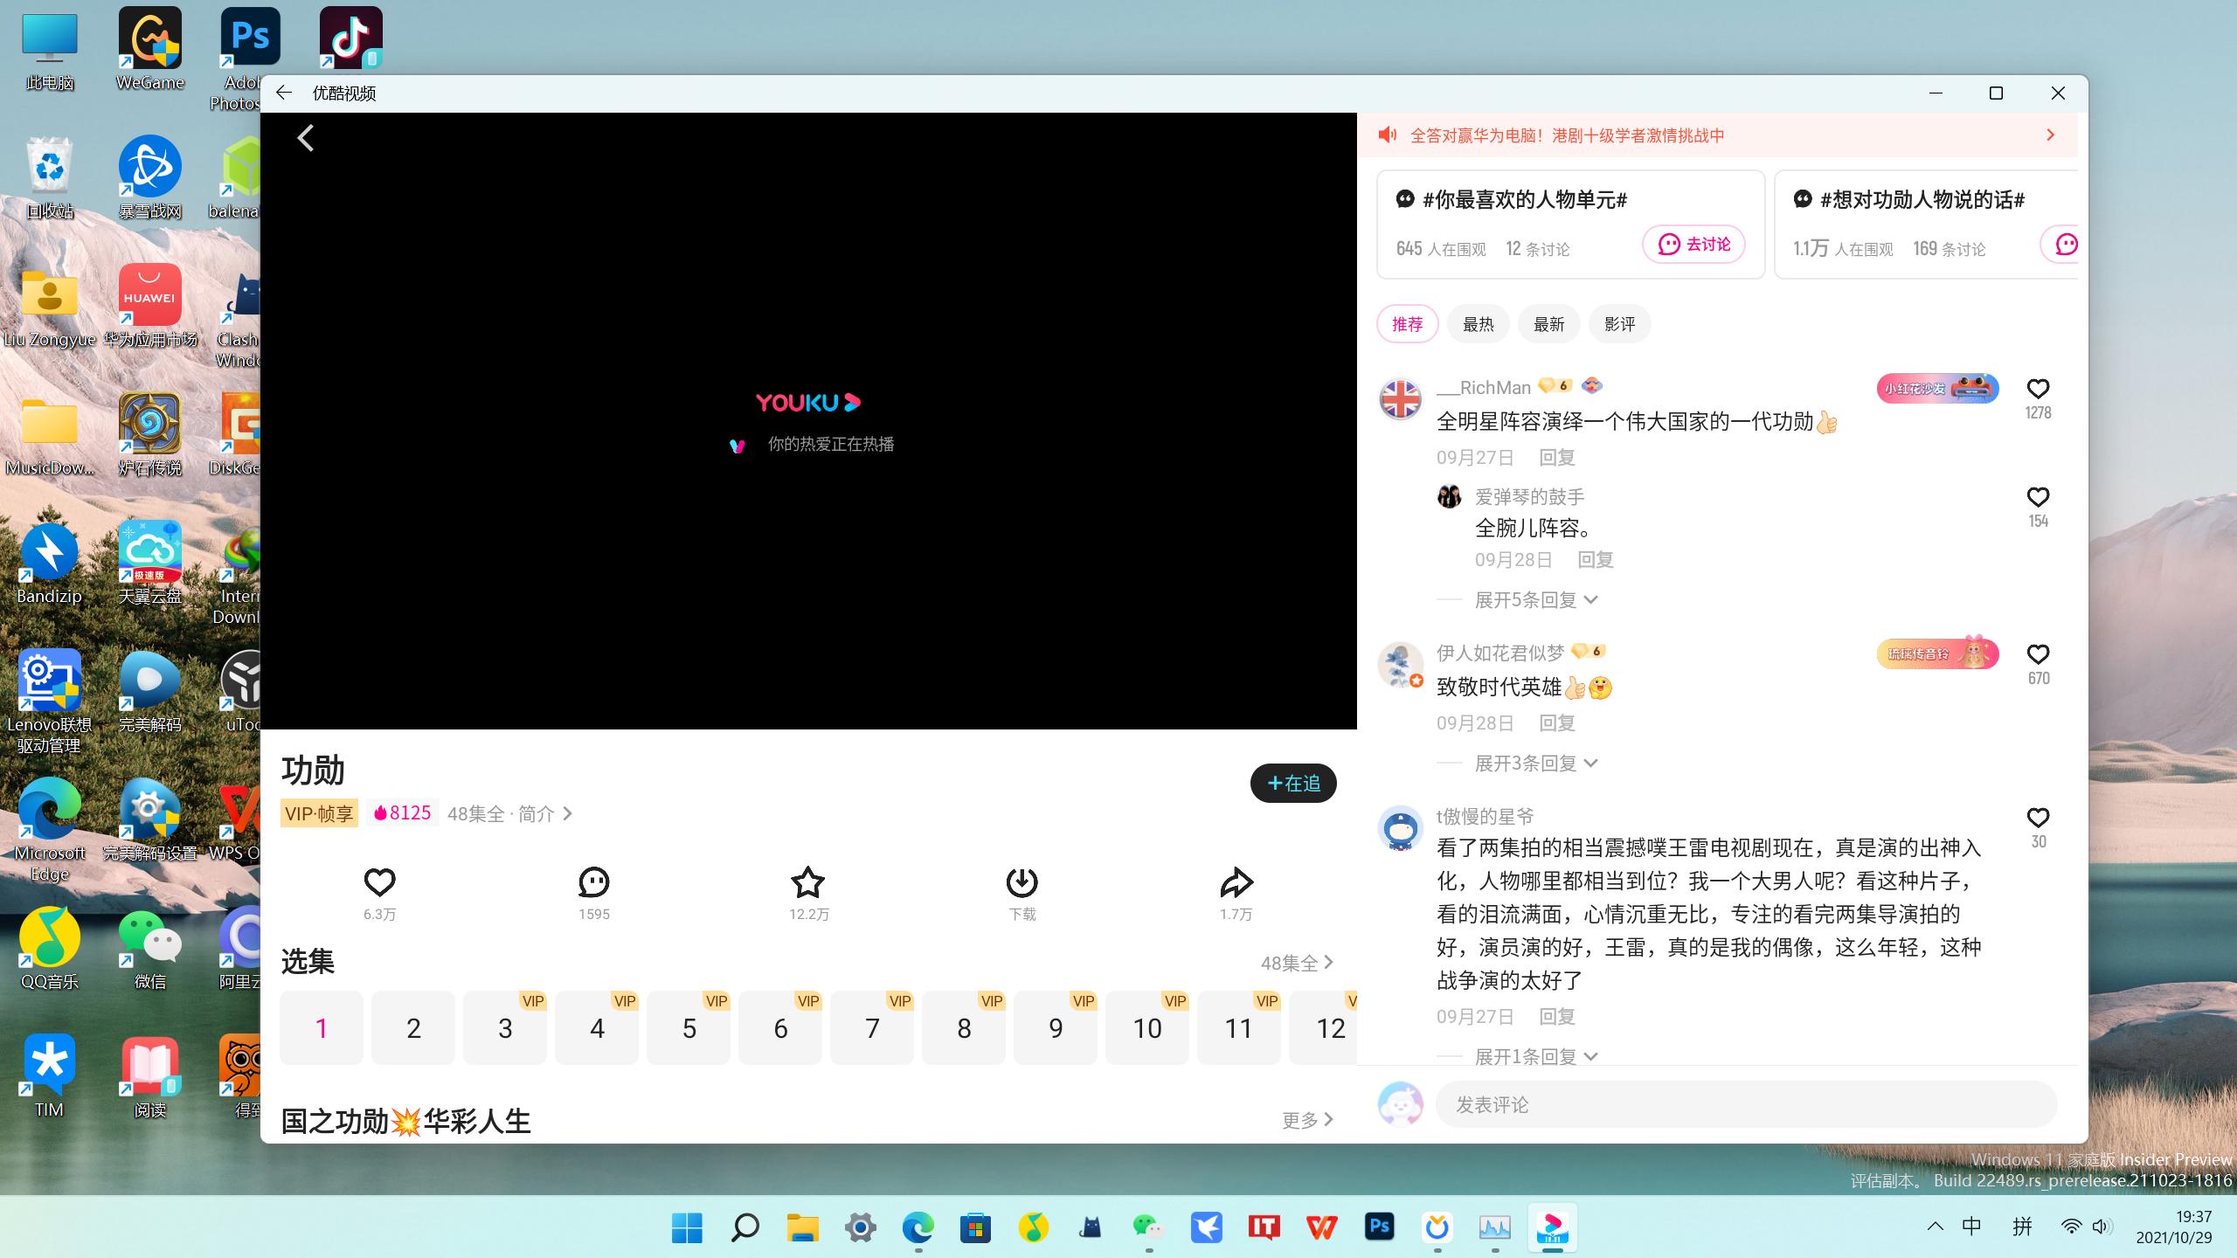Expand the 展开3条回复 replies
The height and width of the screenshot is (1258, 2237).
pyautogui.click(x=1535, y=763)
